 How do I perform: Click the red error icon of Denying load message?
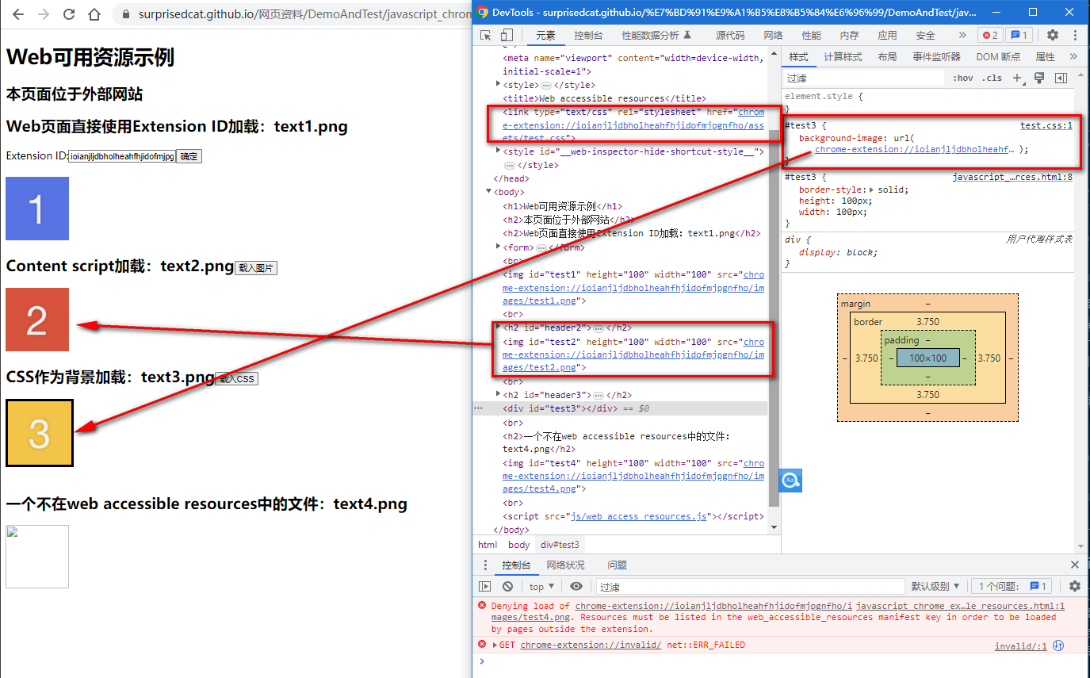[482, 605]
